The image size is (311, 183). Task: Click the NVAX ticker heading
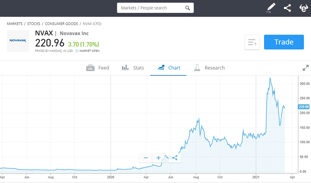click(44, 33)
